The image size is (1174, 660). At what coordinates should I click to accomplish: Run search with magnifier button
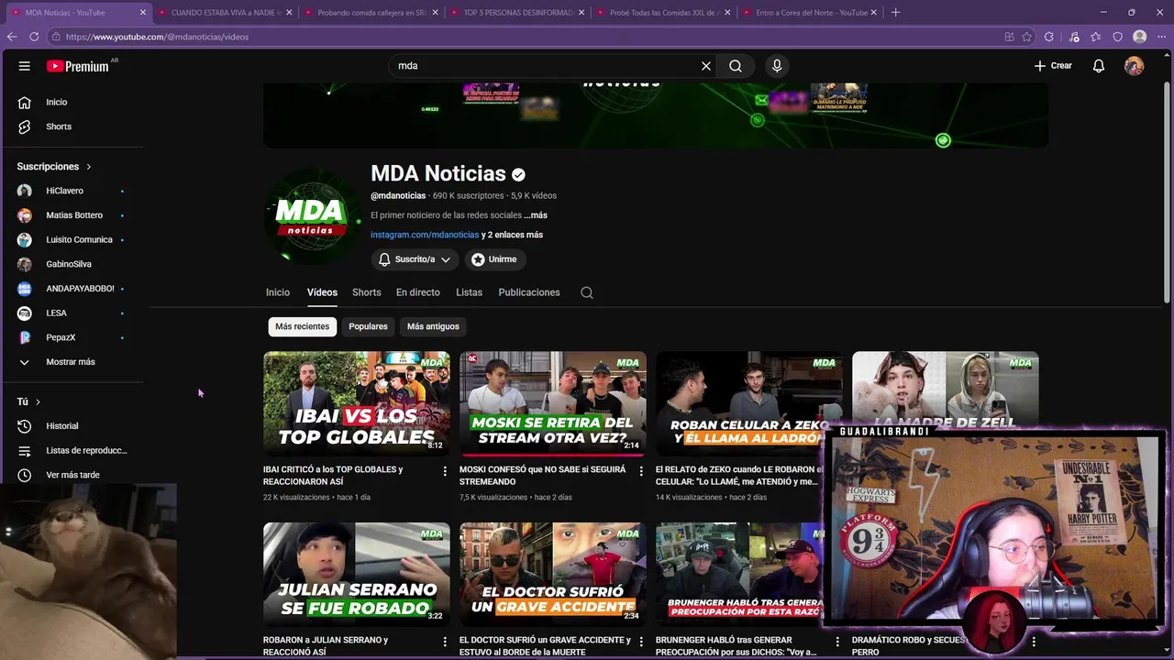(x=736, y=66)
